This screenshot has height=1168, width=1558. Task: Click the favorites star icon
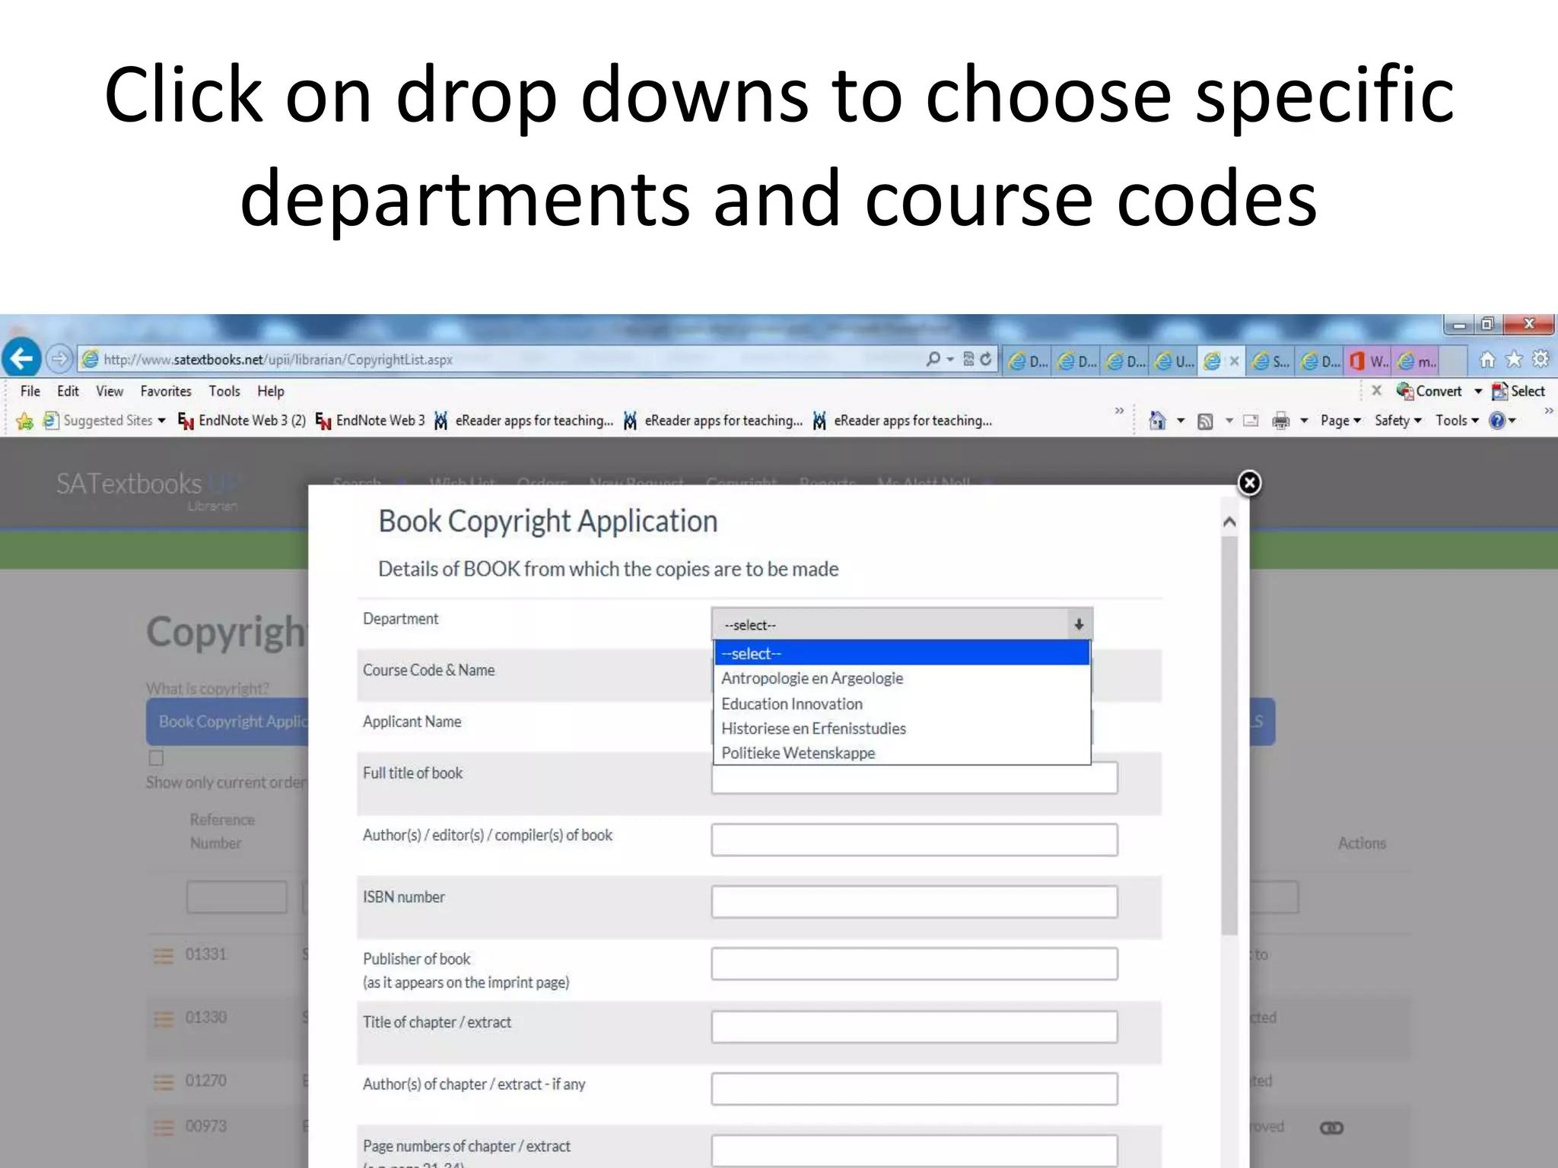1514,359
